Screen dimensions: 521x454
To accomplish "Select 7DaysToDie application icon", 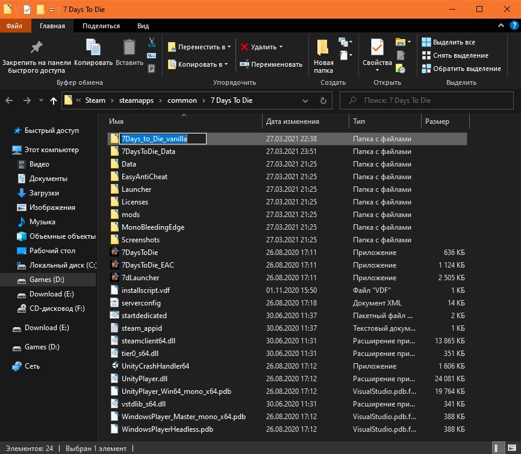I will (x=114, y=252).
